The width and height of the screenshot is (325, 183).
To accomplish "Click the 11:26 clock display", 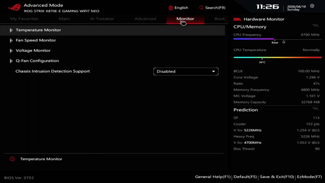I will pos(268,7).
